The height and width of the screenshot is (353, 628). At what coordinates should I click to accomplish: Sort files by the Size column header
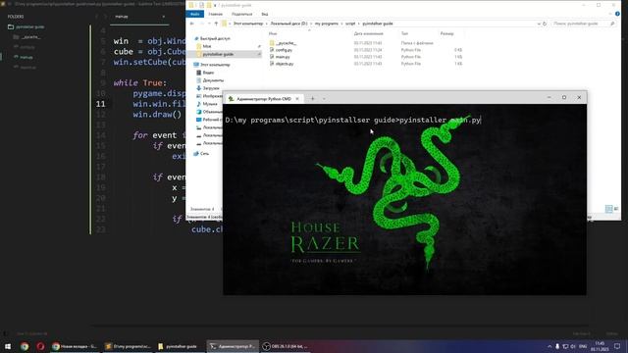coord(447,33)
